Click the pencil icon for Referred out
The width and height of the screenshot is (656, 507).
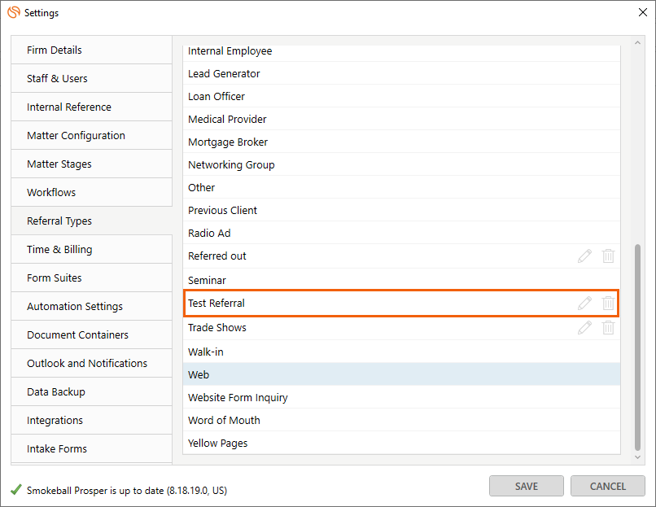click(584, 256)
